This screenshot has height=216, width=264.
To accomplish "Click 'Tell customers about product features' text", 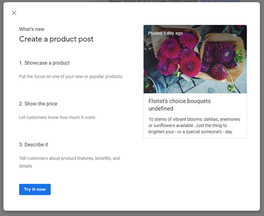I will coord(70,162).
